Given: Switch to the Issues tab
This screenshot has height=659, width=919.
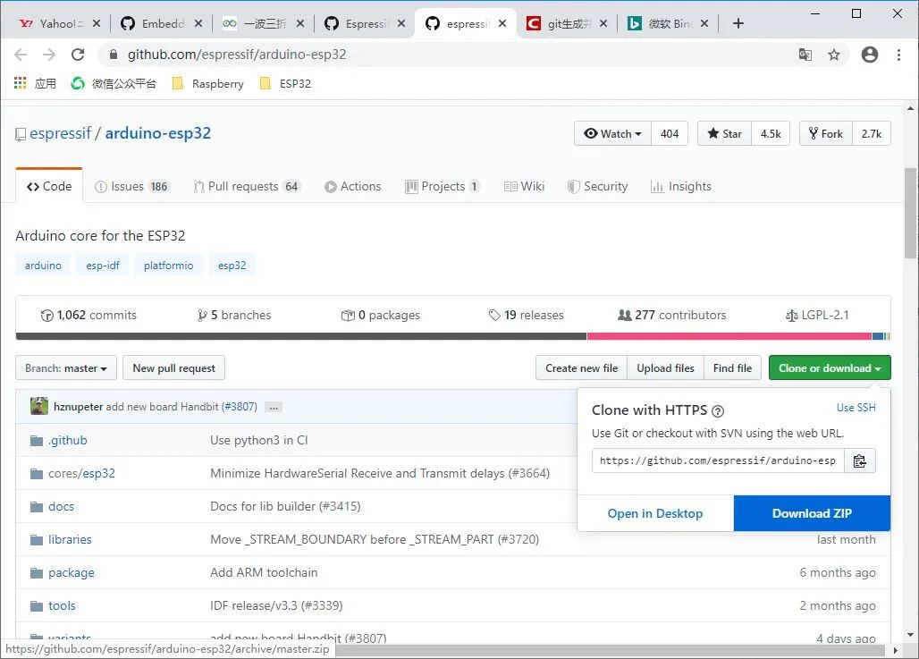Looking at the screenshot, I should [x=132, y=187].
